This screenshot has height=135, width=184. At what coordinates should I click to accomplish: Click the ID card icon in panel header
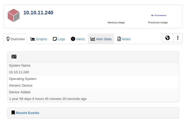(x=14, y=57)
